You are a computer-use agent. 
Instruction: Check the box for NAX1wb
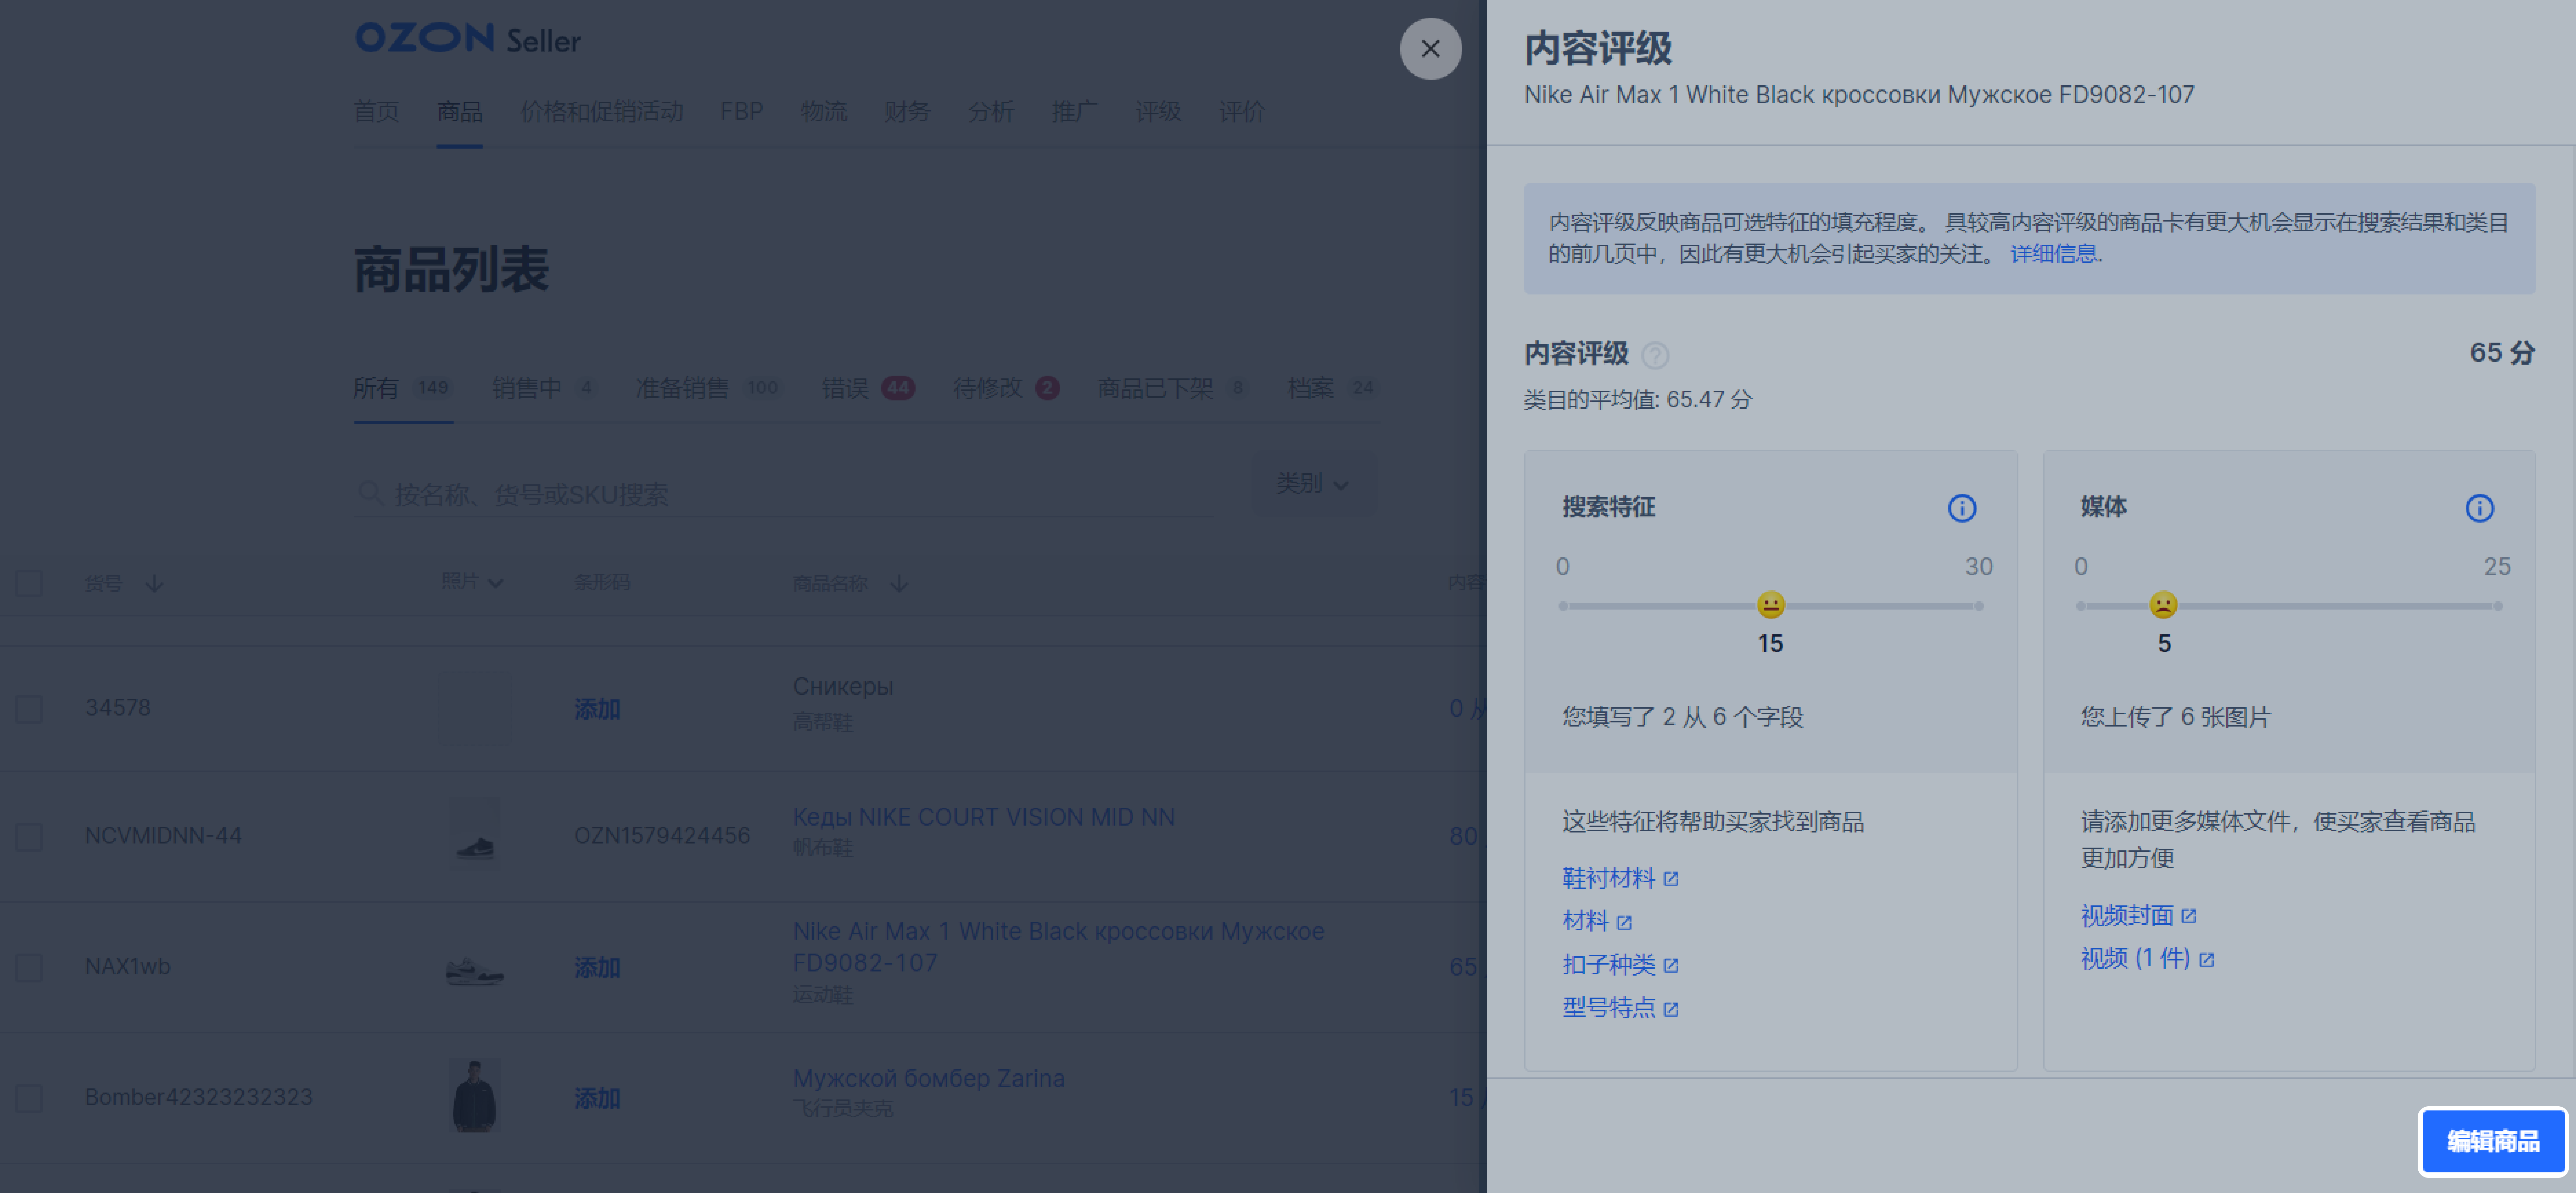coord(29,967)
